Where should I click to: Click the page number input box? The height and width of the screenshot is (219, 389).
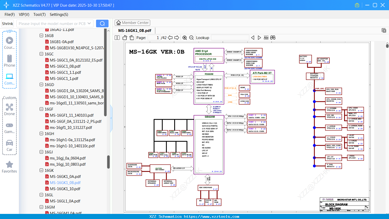click(x=154, y=38)
